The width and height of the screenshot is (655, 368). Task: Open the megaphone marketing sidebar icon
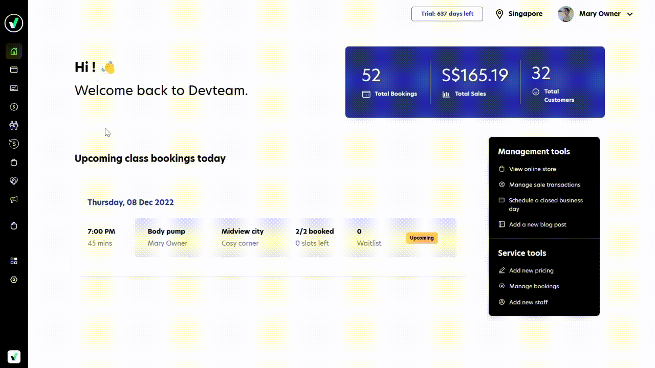click(x=14, y=199)
